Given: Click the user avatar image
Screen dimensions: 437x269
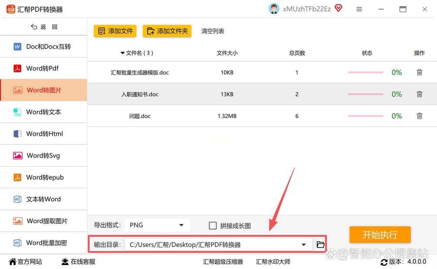Looking at the screenshot, I should tap(274, 8).
